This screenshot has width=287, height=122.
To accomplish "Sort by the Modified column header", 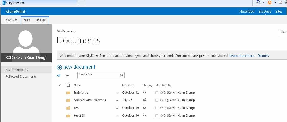I will point(128,85).
